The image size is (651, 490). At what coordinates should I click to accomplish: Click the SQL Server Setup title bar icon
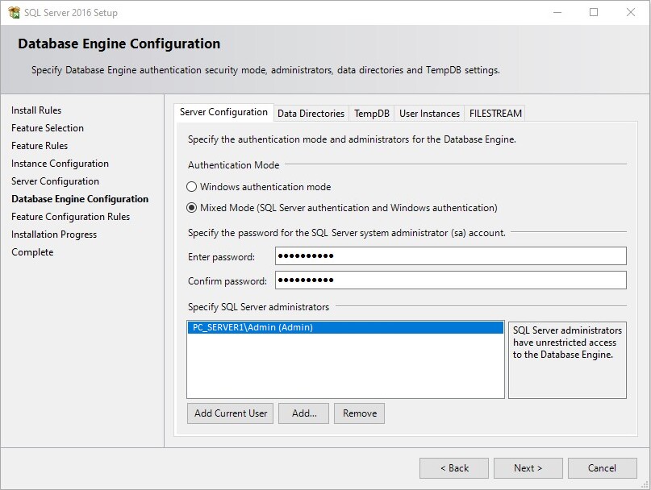[14, 12]
